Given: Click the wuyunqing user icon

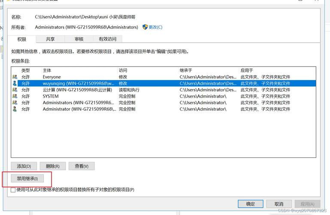Looking at the screenshot, I should point(15,83).
